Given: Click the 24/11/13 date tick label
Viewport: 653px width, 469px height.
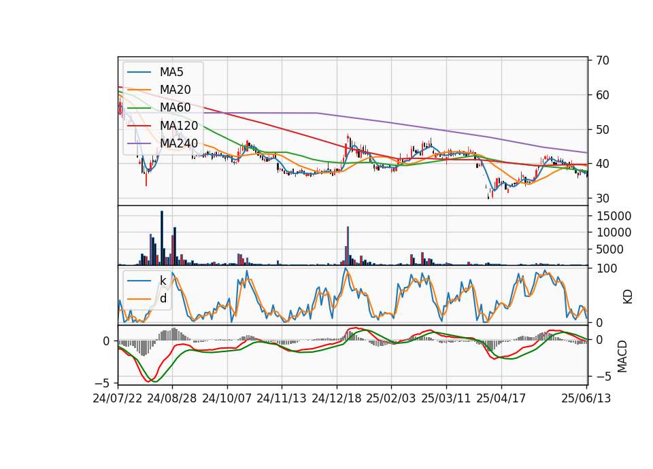Looking at the screenshot, I should click(282, 398).
